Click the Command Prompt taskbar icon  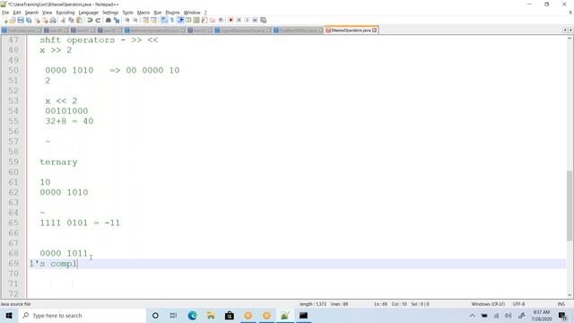[303, 315]
